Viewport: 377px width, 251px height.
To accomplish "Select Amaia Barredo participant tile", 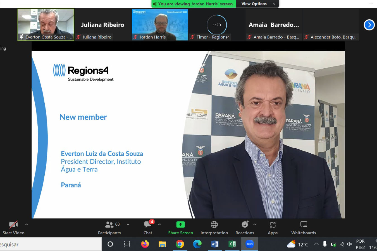I will click(274, 25).
